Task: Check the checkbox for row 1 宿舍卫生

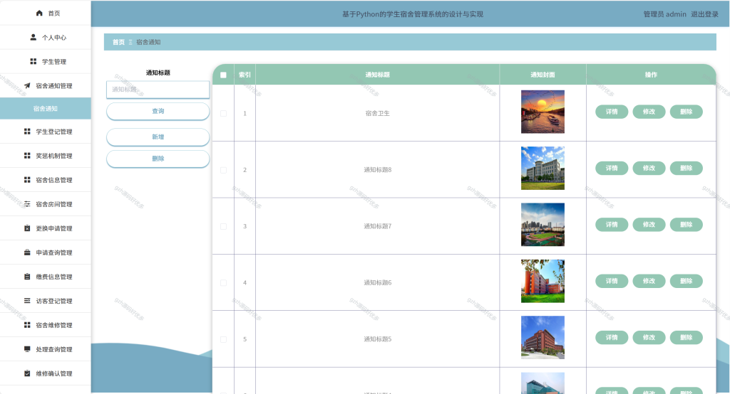Action: click(x=223, y=113)
